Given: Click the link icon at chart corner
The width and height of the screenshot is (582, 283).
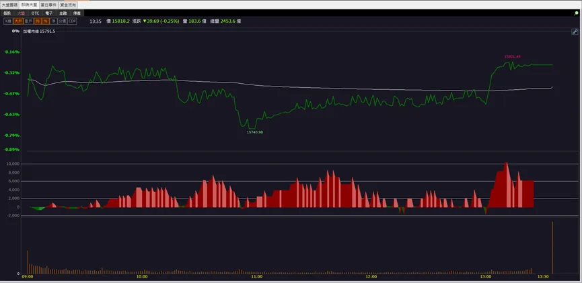Looking at the screenshot, I should (x=575, y=32).
